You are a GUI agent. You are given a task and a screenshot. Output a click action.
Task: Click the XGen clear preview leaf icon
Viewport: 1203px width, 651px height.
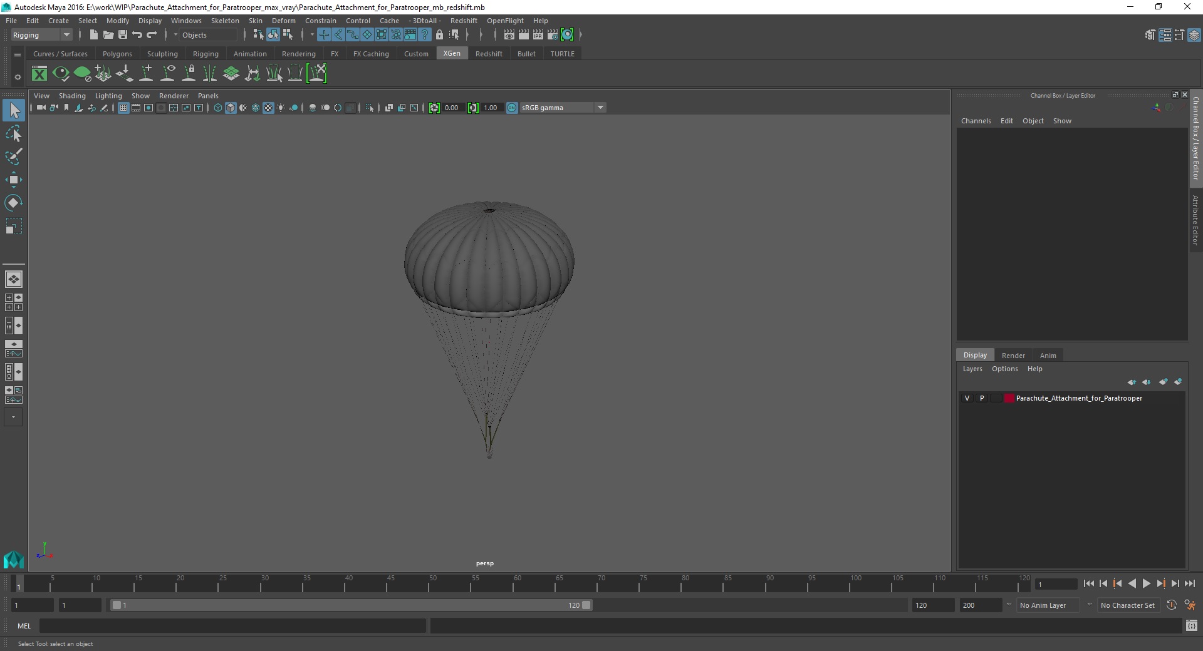(82, 74)
